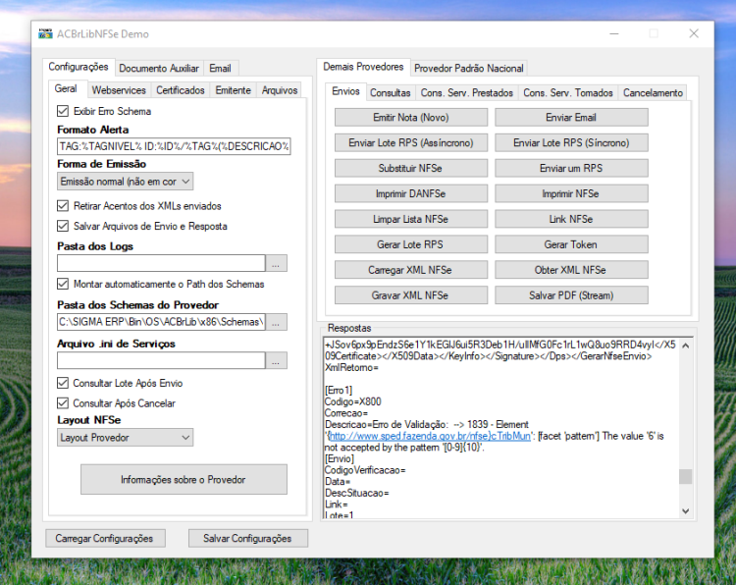Select the Configurações tab
Screen dimensions: 736x585
pos(79,67)
